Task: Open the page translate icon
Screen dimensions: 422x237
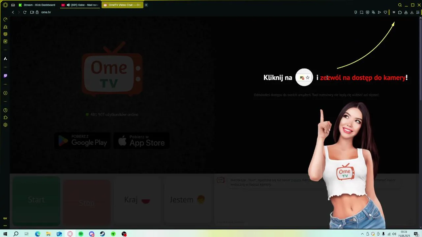Action: tap(373, 12)
